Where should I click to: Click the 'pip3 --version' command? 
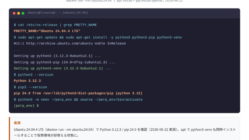30,87
